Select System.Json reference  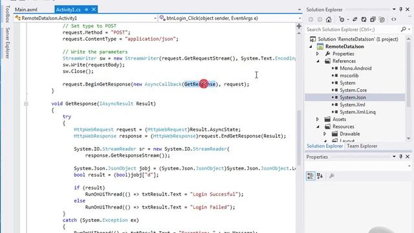tap(353, 98)
